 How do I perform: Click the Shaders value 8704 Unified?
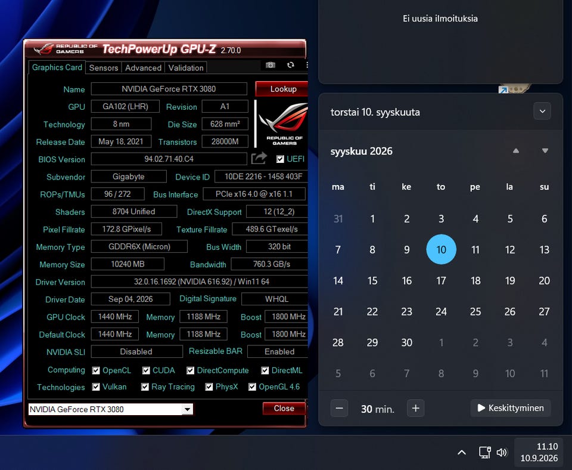133,212
